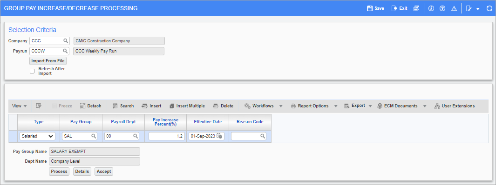The width and height of the screenshot is (496, 185).
Task: Open Payrun lookup magnifier
Action: 66,51
